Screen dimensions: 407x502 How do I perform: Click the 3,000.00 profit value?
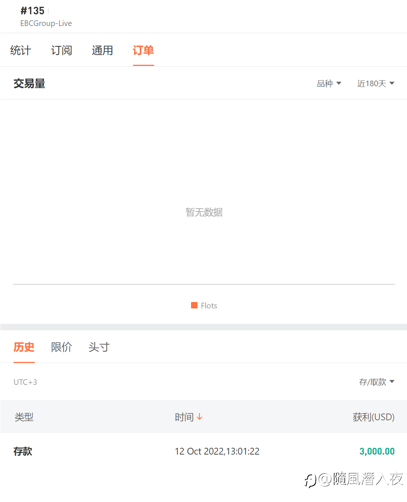click(x=377, y=451)
